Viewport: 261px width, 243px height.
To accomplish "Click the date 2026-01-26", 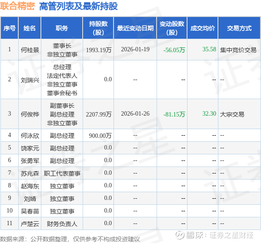I will [x=135, y=114].
